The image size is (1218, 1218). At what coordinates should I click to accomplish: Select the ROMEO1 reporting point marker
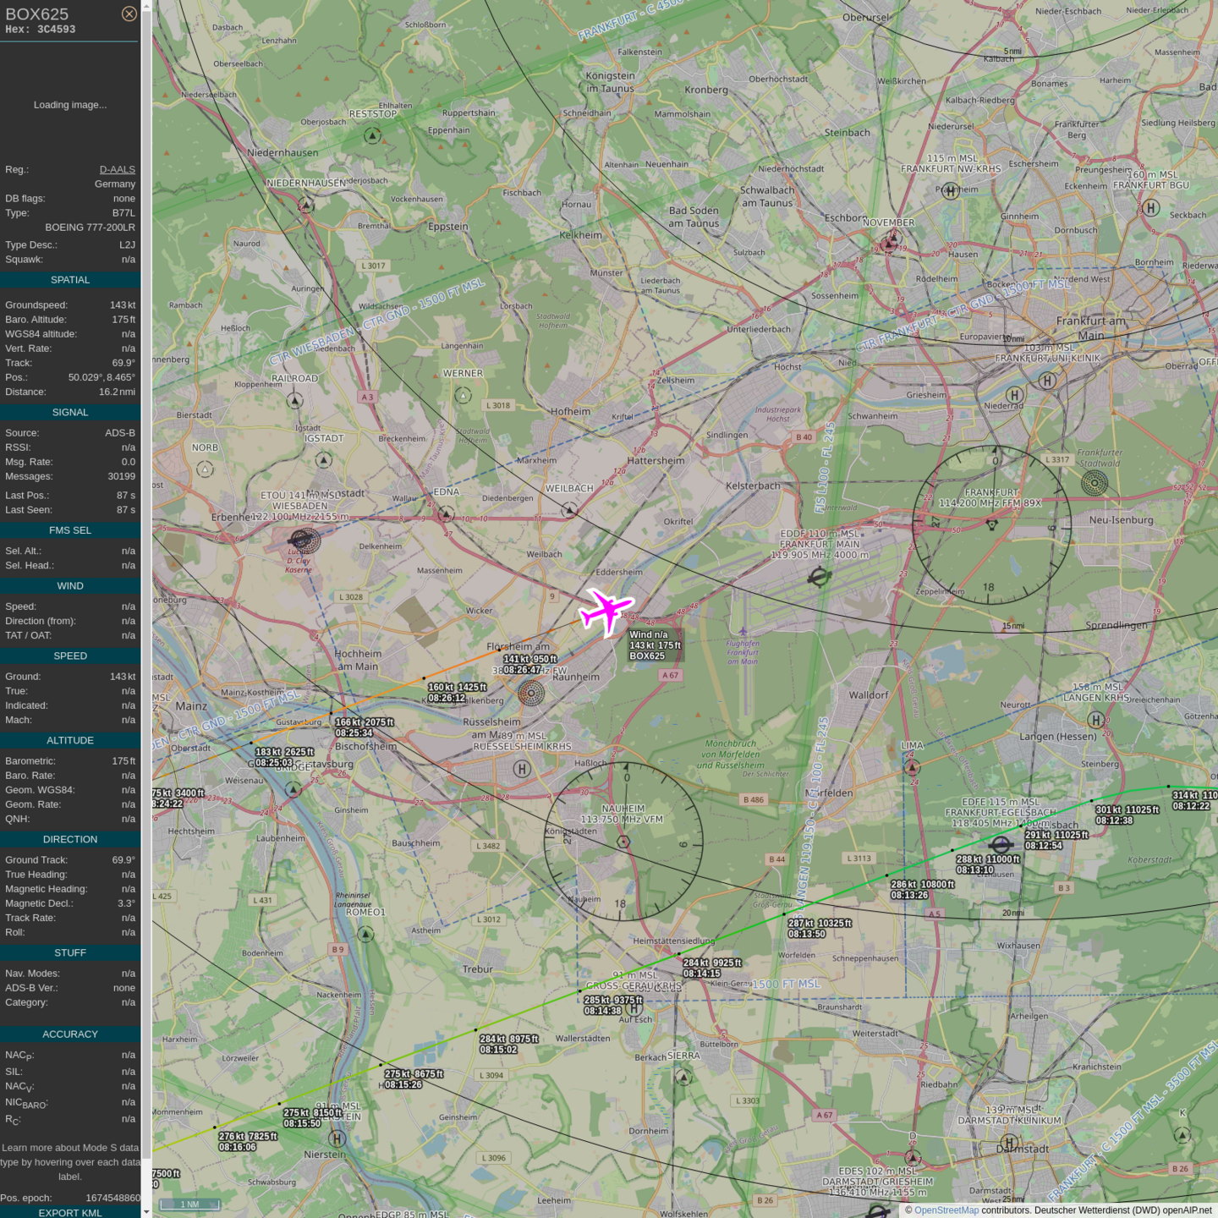[365, 934]
